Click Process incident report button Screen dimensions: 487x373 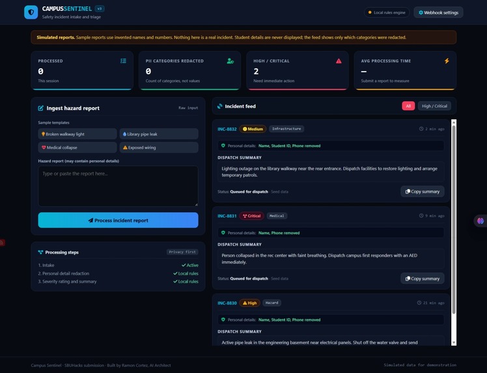pos(118,220)
